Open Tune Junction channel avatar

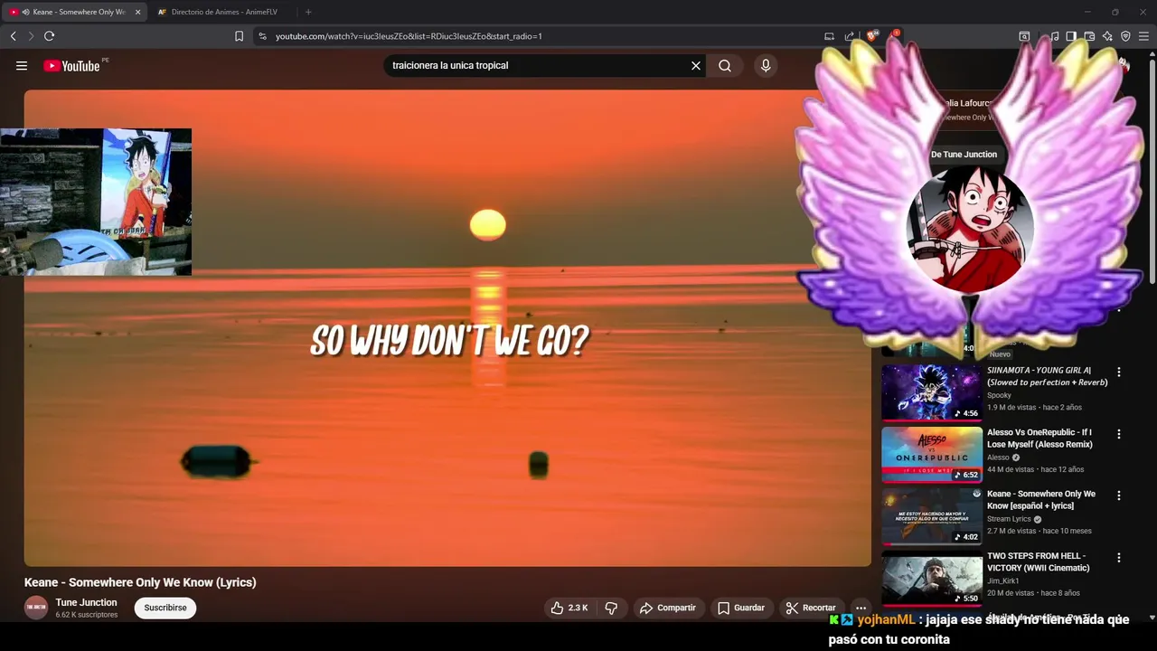(x=36, y=608)
